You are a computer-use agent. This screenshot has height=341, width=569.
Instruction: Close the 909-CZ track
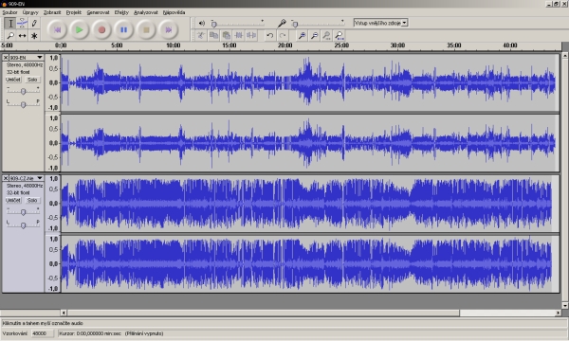pos(6,178)
